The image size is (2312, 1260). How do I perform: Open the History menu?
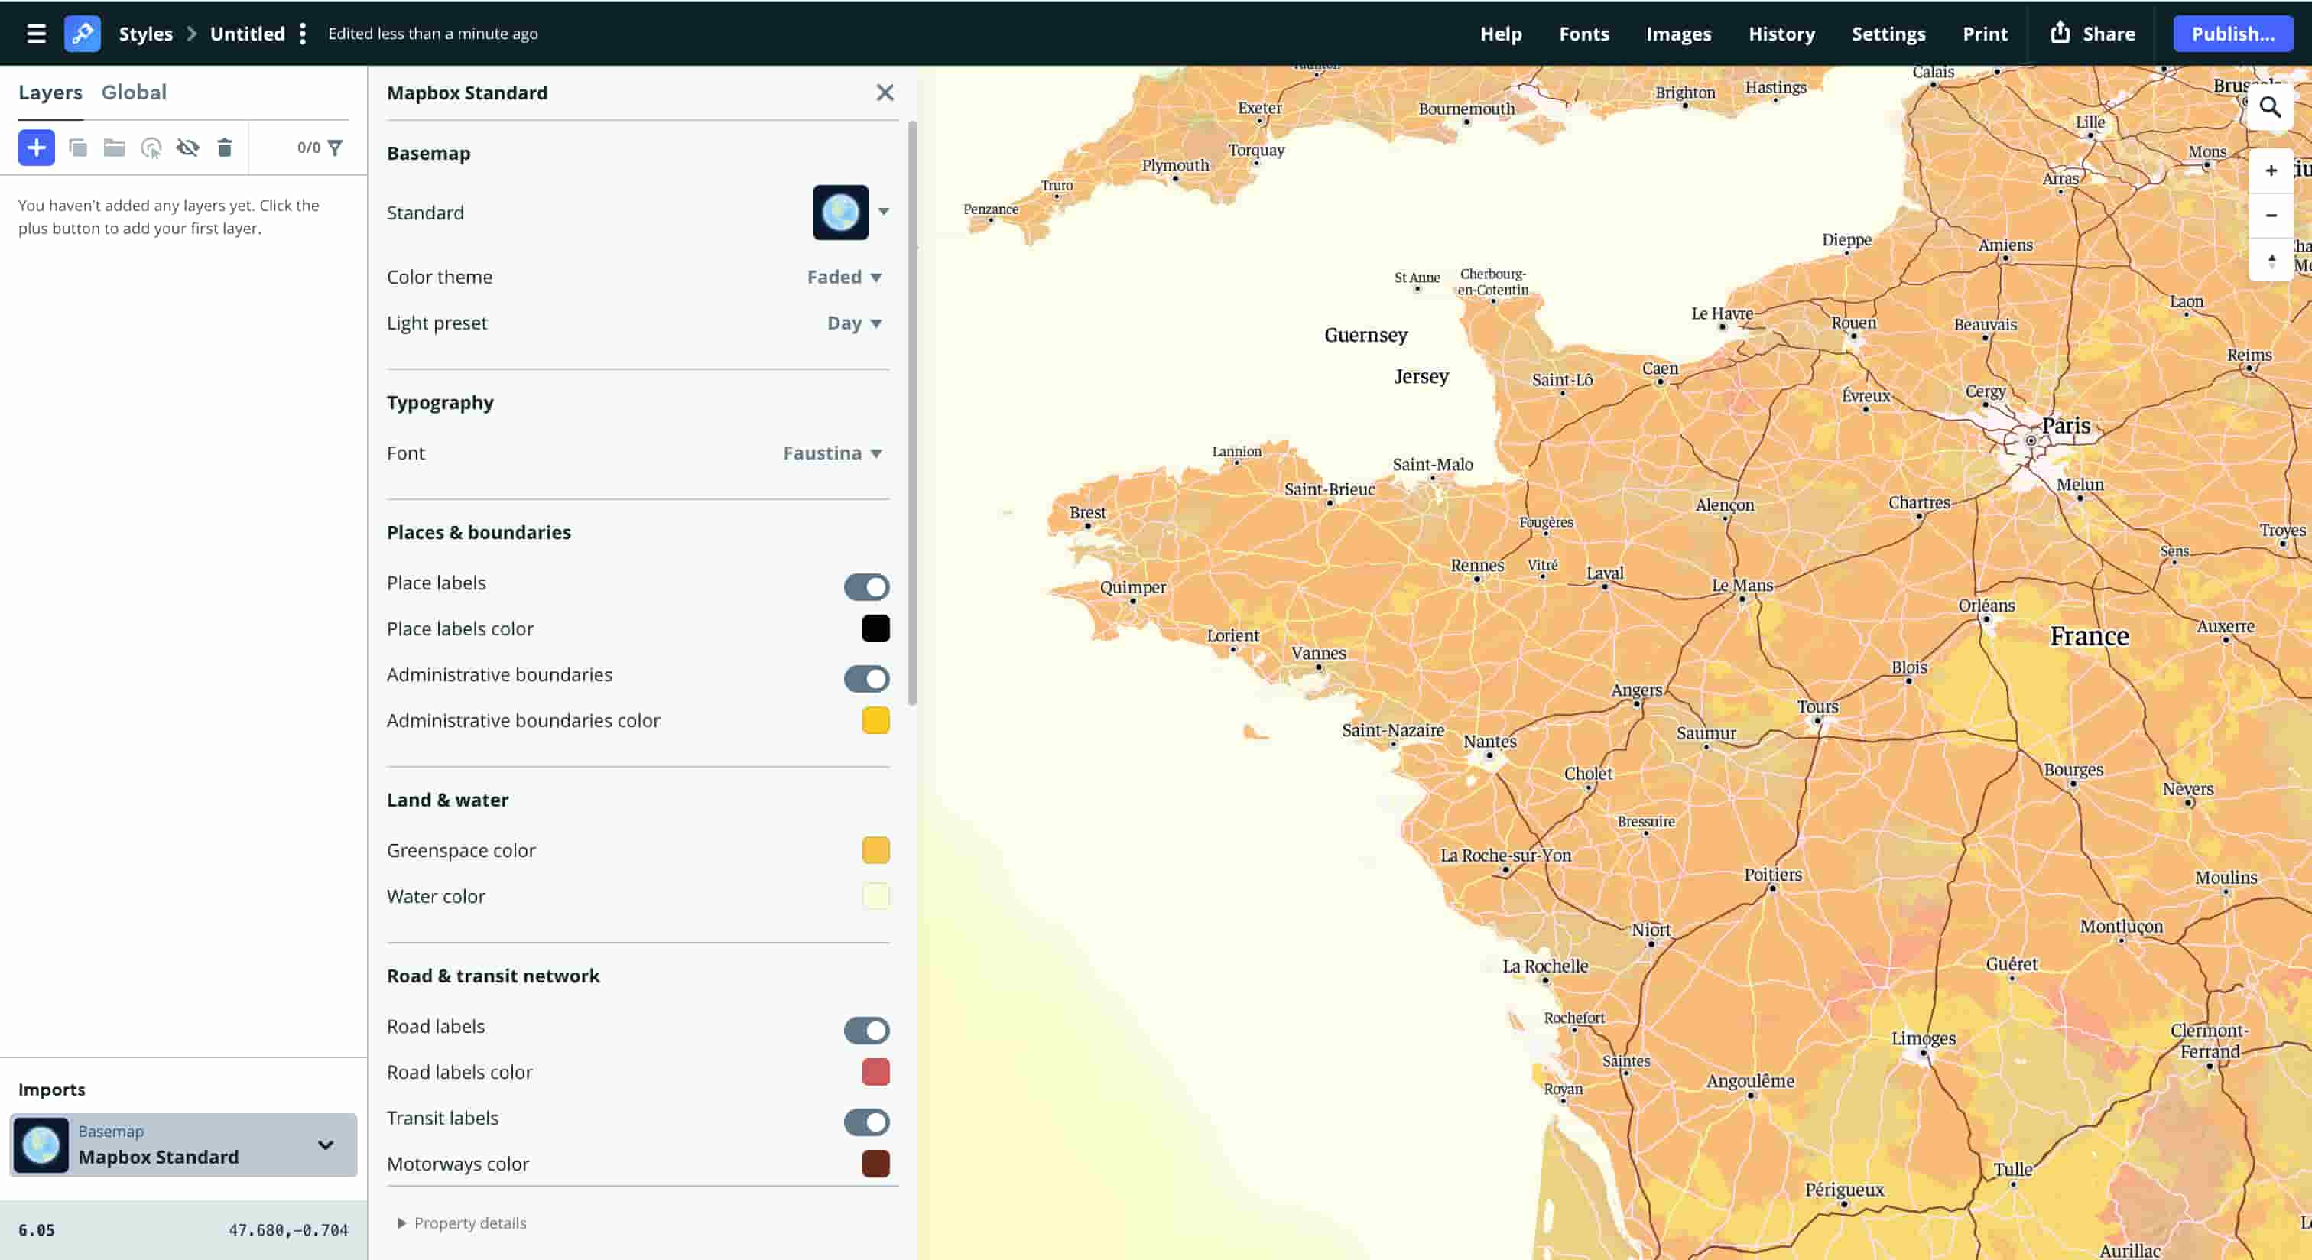coord(1781,33)
